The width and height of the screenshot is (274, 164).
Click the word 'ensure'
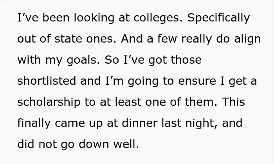tap(197, 81)
